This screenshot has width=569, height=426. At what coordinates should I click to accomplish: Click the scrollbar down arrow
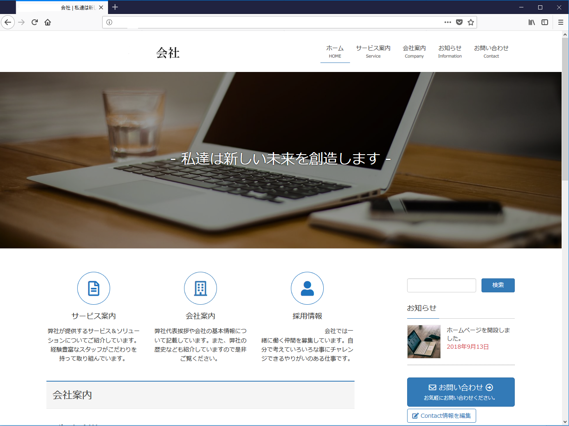tap(565, 422)
